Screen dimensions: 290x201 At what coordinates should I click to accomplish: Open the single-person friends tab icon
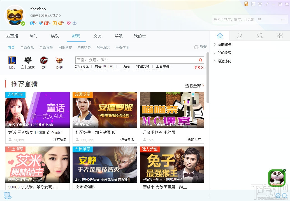(240, 36)
